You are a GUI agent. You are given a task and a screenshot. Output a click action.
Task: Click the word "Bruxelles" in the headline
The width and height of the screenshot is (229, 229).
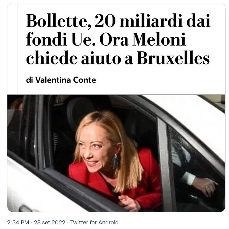[x=173, y=59]
